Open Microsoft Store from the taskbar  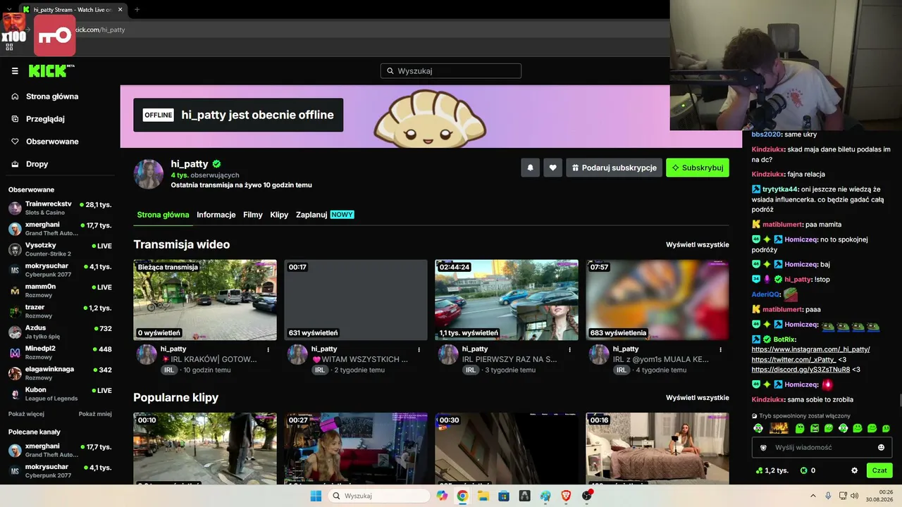tap(504, 496)
